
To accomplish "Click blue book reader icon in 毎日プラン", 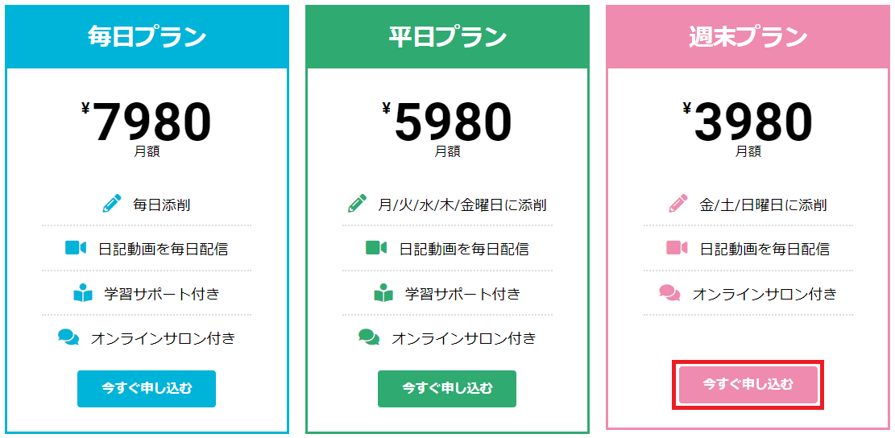I will point(83,292).
